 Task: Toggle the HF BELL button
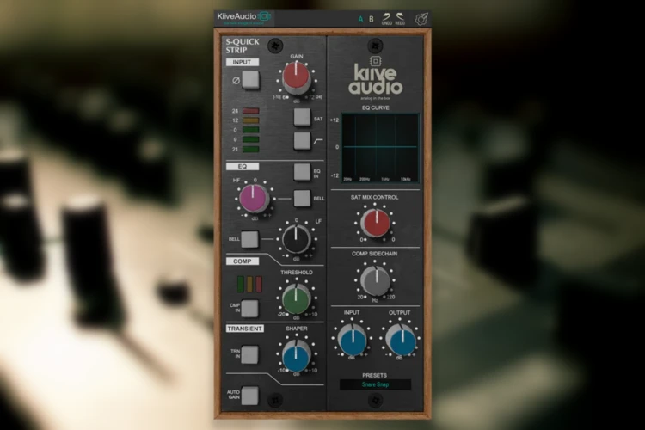(x=302, y=199)
